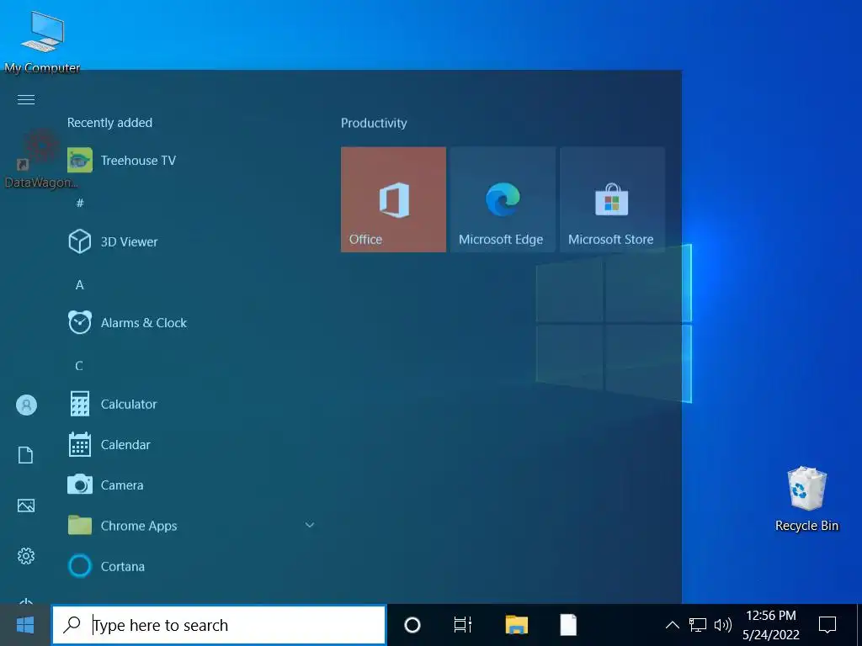This screenshot has height=646, width=862.
Task: Open Settings gear in the Start sidebar
Action: (26, 556)
